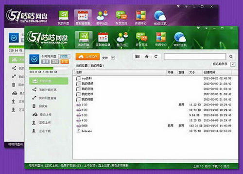Refresh file list with circular arrow icon
The width and height of the screenshot is (243, 174).
point(156,57)
